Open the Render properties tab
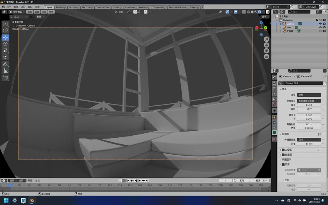 (274, 84)
